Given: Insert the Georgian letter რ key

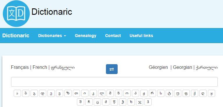Looking at the screenshot, I should [x=152, y=93].
